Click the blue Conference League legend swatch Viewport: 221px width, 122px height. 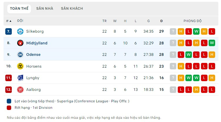pyautogui.click(x=9, y=101)
